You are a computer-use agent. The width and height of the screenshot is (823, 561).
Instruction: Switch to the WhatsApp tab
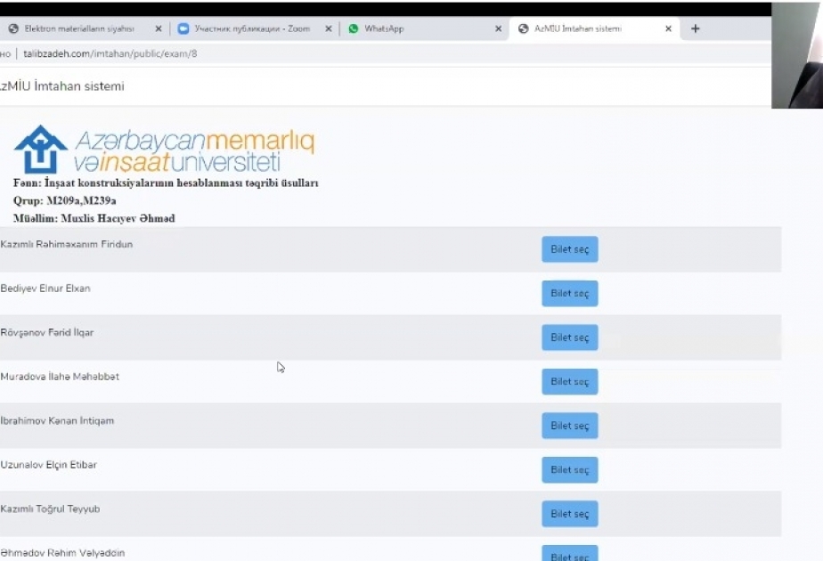pyautogui.click(x=425, y=28)
